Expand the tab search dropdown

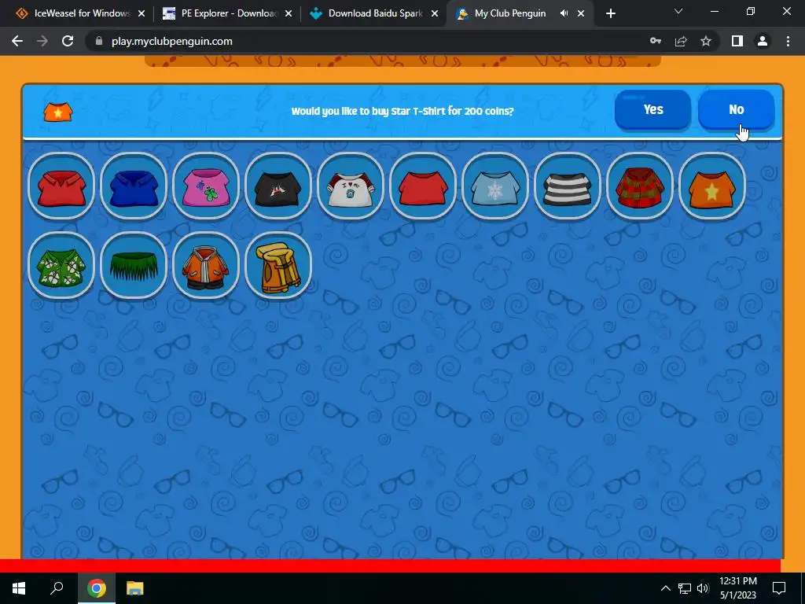[678, 11]
